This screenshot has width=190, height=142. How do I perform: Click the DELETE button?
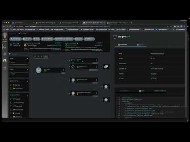pos(79,39)
